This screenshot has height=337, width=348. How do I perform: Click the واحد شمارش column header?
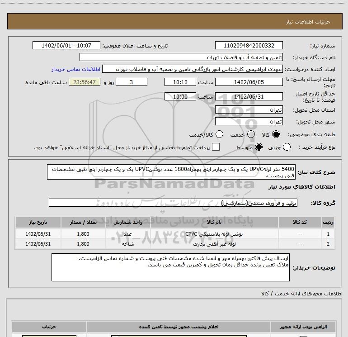[x=128, y=222]
